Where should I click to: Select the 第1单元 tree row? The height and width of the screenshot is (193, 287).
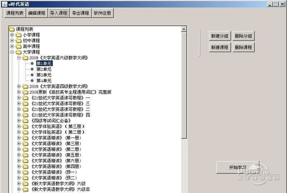pyautogui.click(x=44, y=63)
